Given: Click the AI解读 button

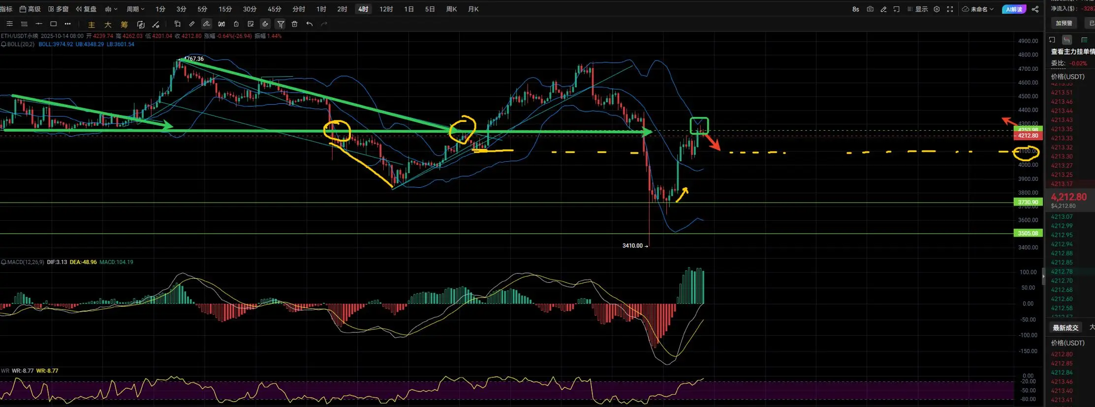Looking at the screenshot, I should 1014,9.
